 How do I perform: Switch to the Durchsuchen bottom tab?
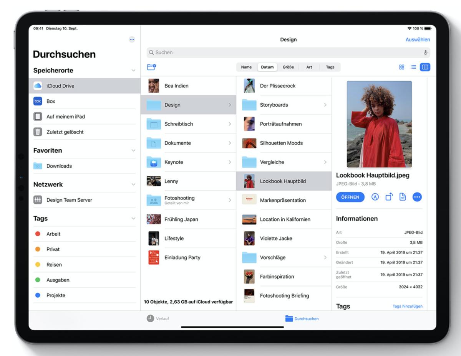coord(302,318)
